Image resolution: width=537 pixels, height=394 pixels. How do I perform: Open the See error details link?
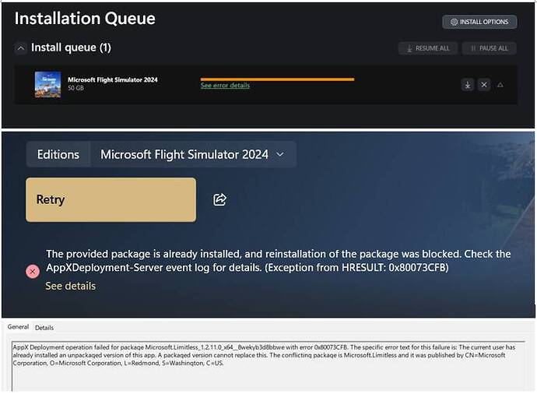(x=225, y=86)
